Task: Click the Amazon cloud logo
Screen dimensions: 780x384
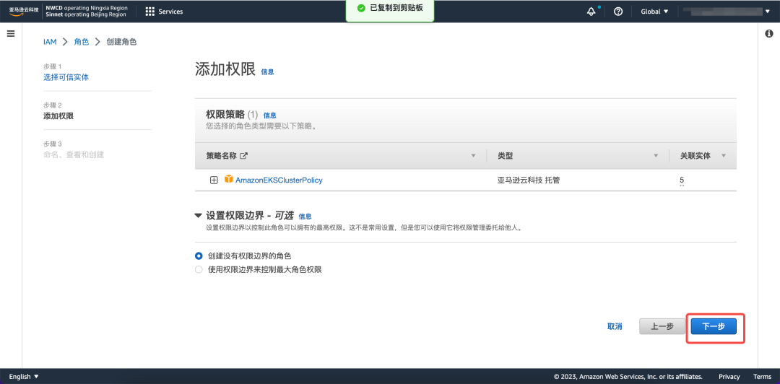Action: point(24,12)
